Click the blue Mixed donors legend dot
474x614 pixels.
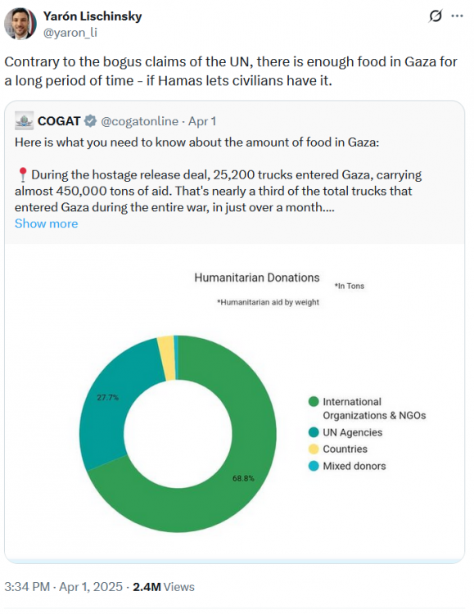point(314,466)
